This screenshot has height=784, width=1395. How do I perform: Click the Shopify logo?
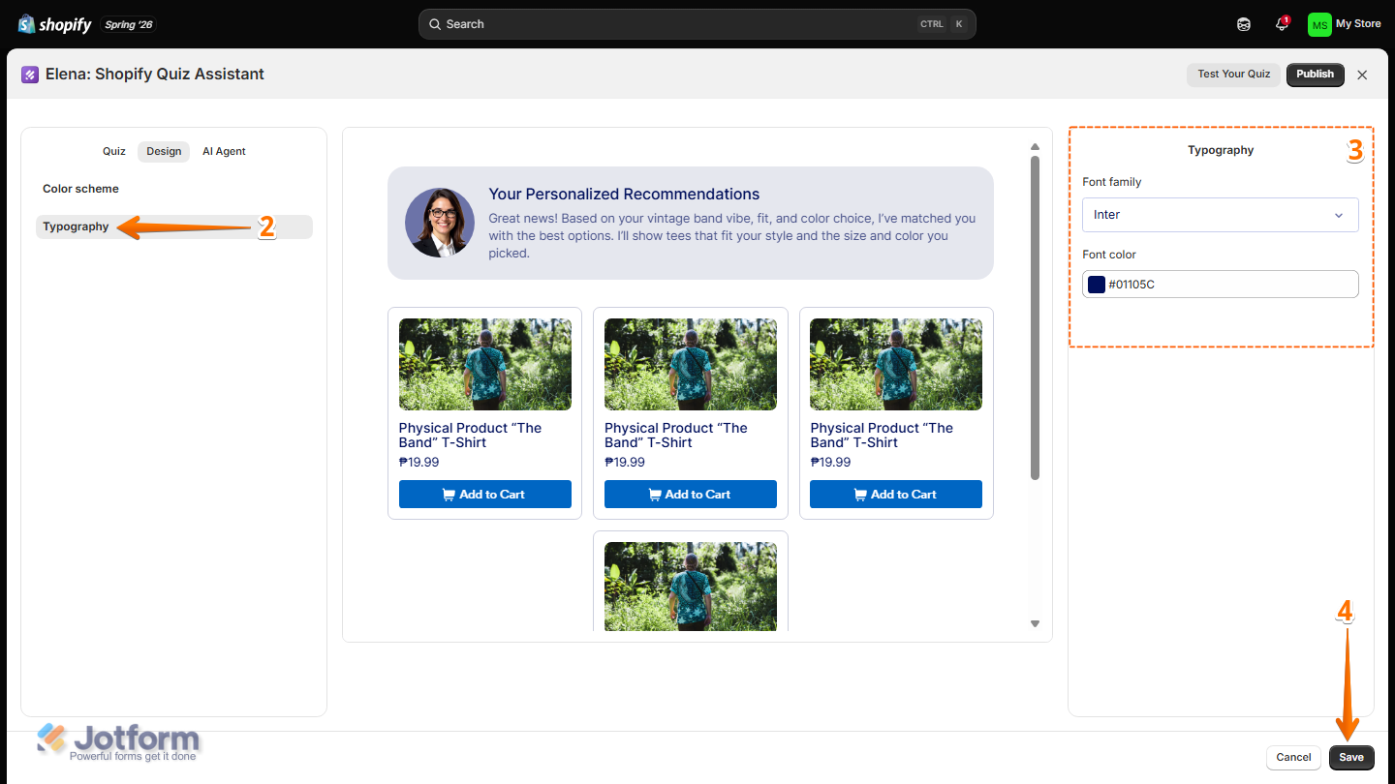pos(54,24)
